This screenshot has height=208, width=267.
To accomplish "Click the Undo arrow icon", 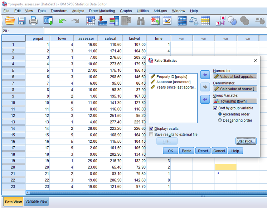I will tap(63, 21).
